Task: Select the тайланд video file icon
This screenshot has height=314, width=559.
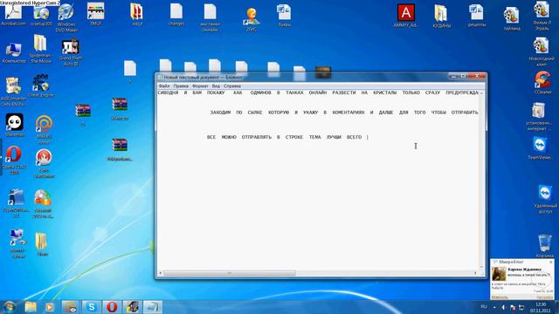Action: point(512,18)
